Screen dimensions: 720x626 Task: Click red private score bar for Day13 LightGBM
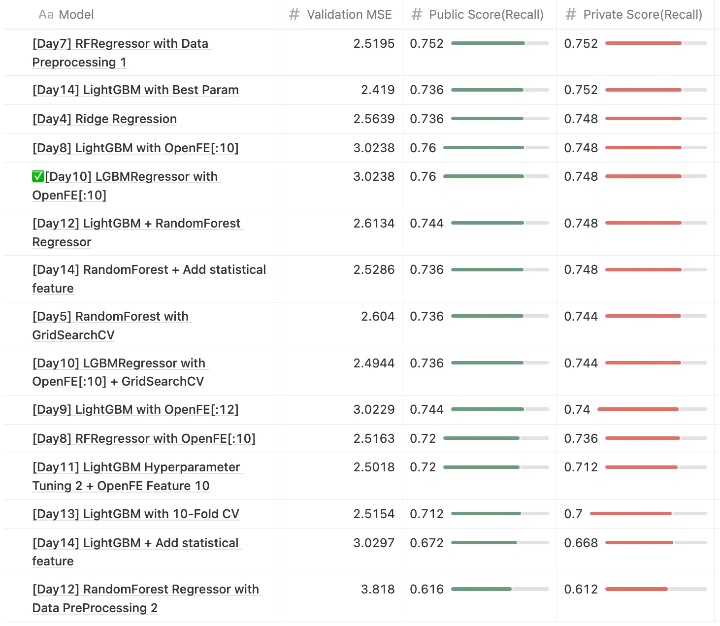tap(648, 514)
